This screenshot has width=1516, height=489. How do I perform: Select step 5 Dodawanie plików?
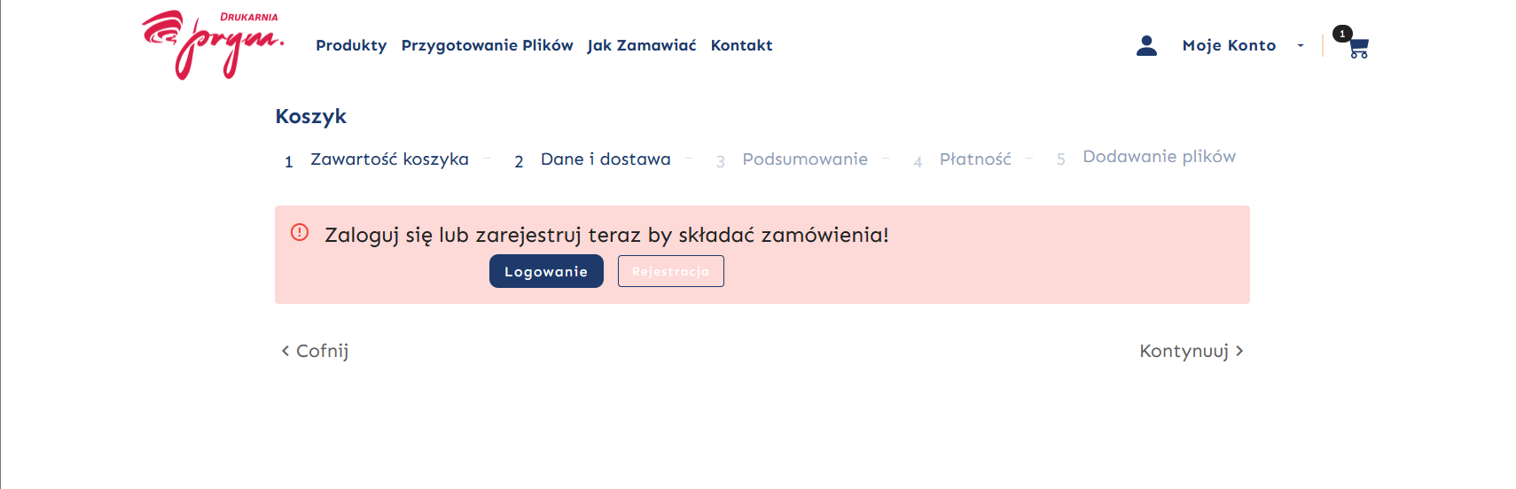(1158, 157)
